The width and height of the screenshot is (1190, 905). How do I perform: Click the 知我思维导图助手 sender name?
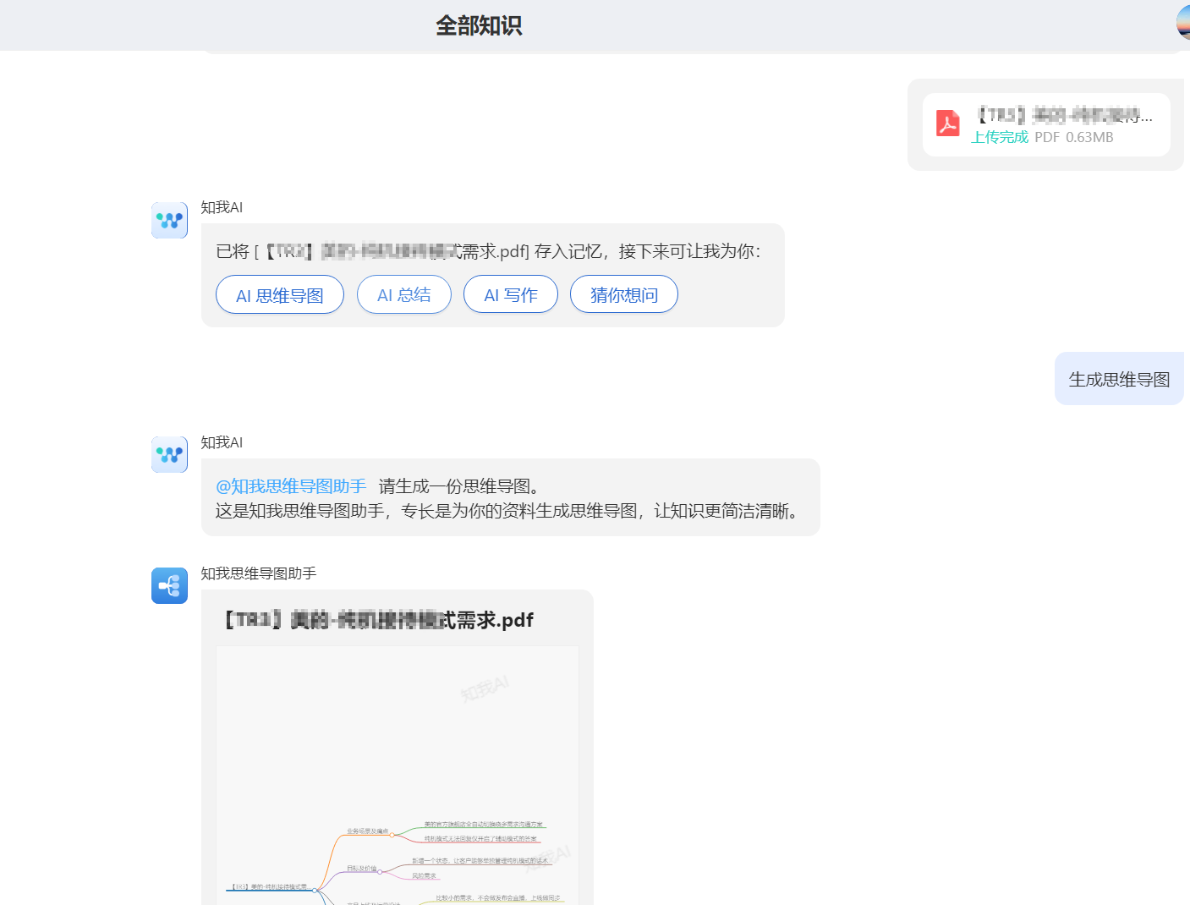tap(258, 573)
